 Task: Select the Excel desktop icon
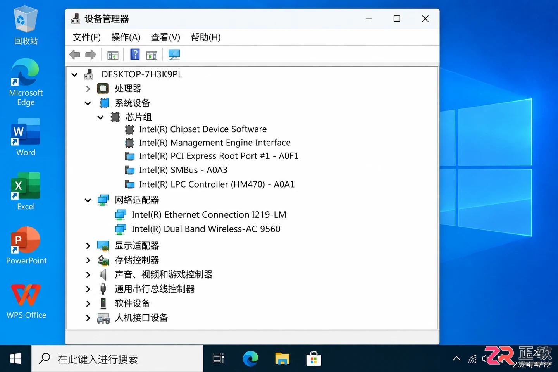pyautogui.click(x=26, y=191)
